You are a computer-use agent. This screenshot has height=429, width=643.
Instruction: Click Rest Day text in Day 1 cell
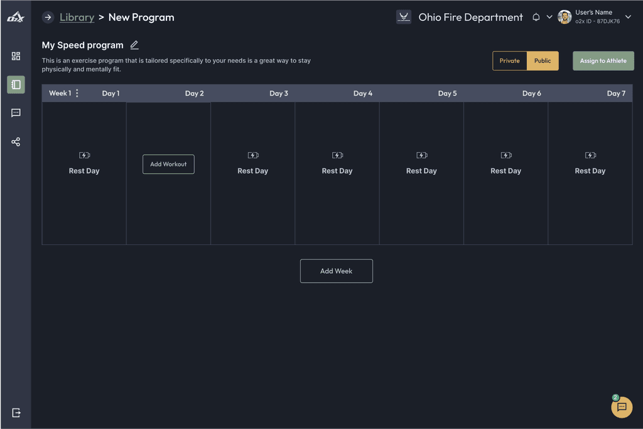click(84, 171)
